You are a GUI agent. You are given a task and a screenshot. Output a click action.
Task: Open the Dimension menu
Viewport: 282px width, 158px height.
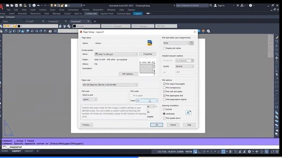pos(74,10)
